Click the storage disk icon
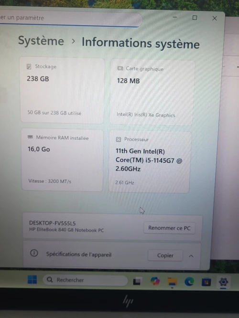 (29, 66)
